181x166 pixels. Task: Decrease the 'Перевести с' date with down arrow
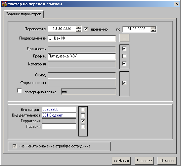(x=78, y=30)
